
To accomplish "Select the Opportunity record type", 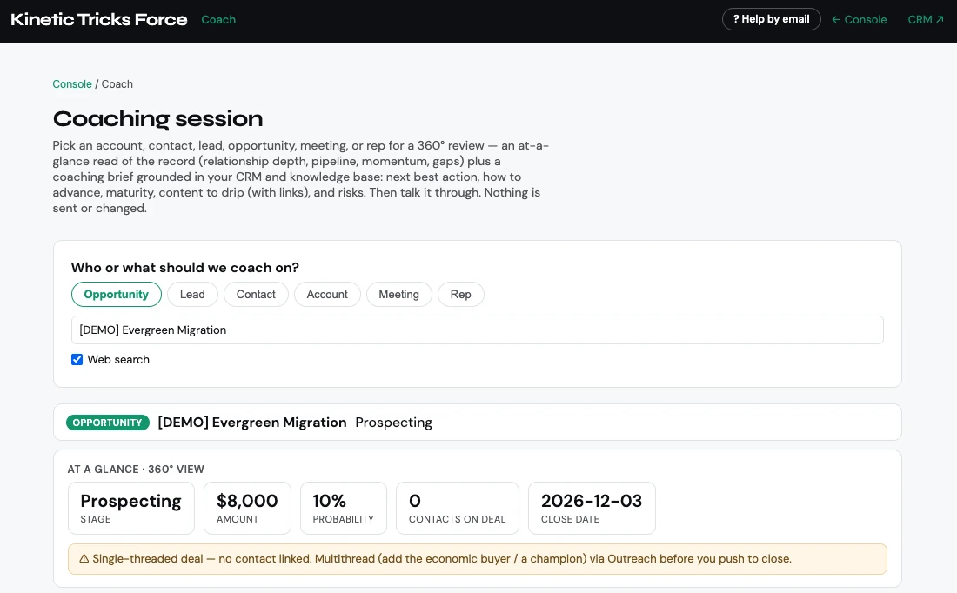I will click(117, 294).
